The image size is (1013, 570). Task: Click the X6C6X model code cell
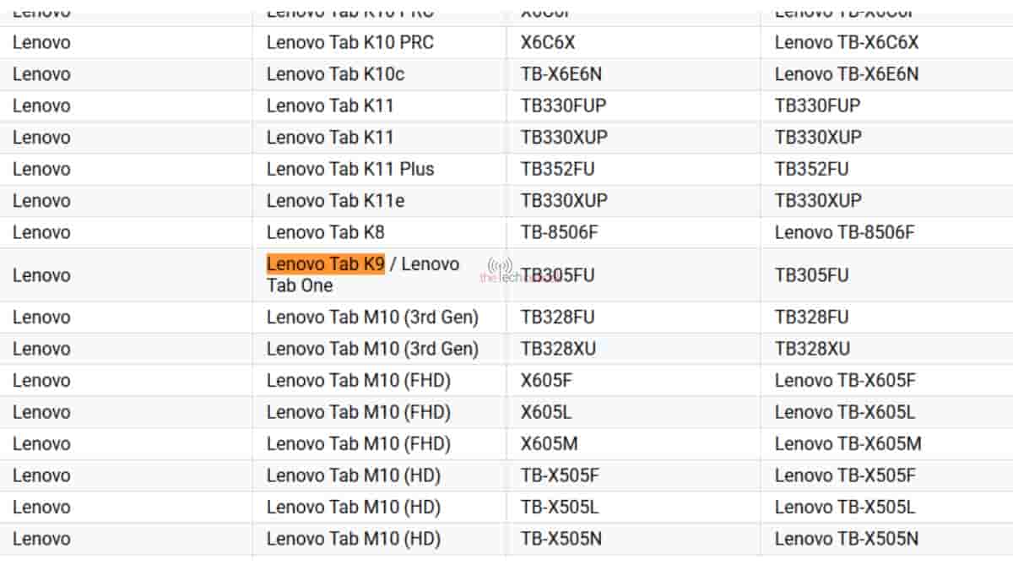pos(548,42)
